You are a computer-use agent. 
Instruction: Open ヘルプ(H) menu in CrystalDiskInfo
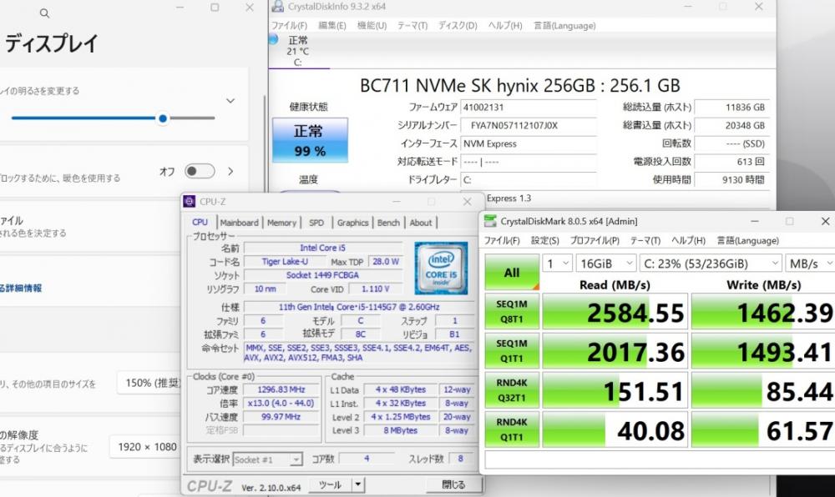click(x=505, y=26)
